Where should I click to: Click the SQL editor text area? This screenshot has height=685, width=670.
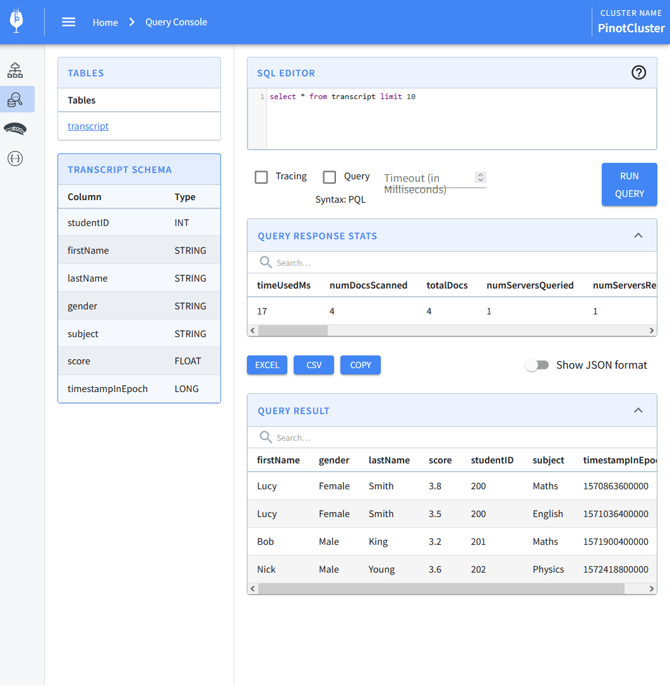(461, 119)
